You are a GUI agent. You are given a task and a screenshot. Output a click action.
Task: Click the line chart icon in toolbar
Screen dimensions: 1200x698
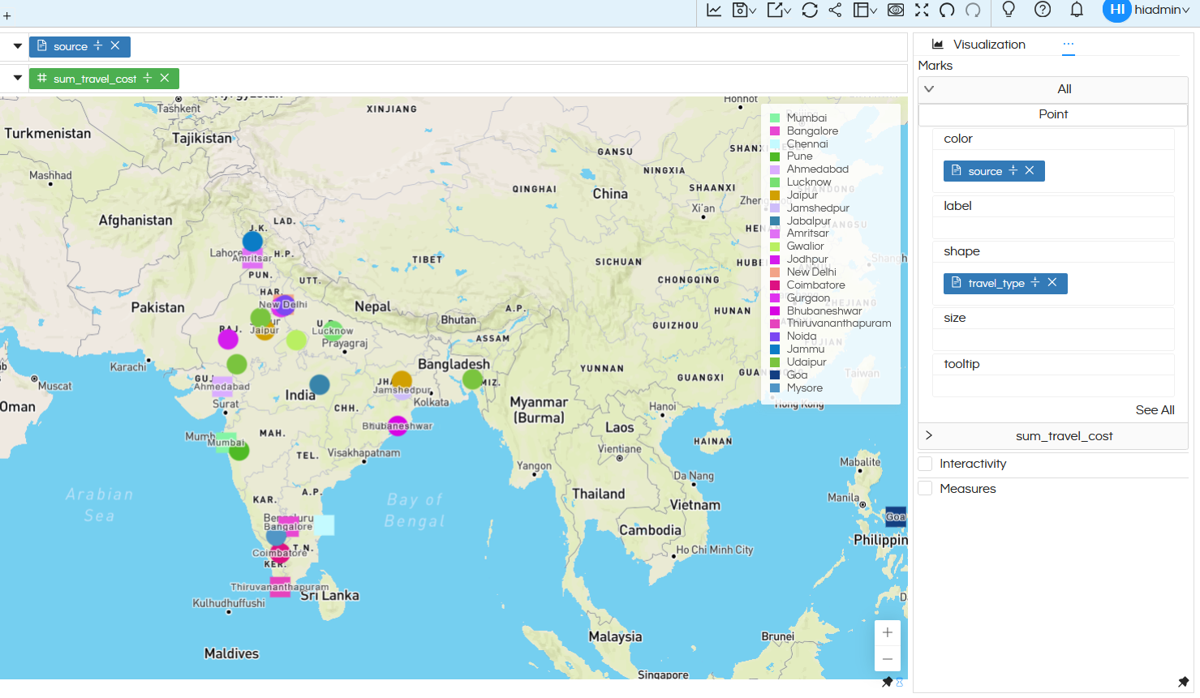coord(714,10)
